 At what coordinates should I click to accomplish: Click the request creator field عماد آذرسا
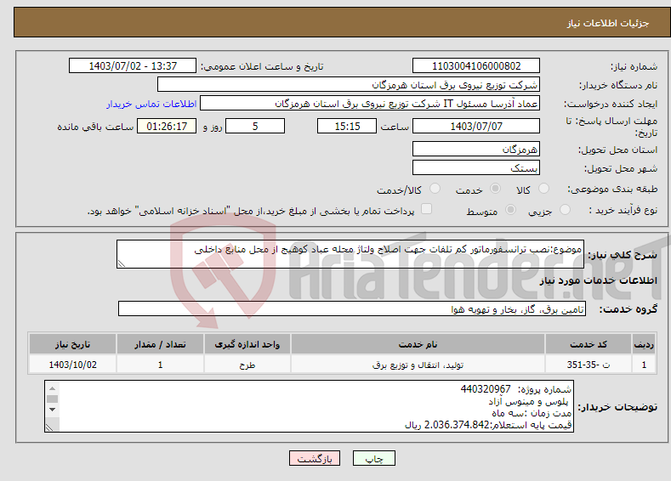(x=370, y=103)
